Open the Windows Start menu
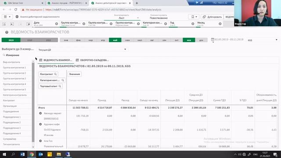Screen dimensions: 281x158 click(4, 154)
